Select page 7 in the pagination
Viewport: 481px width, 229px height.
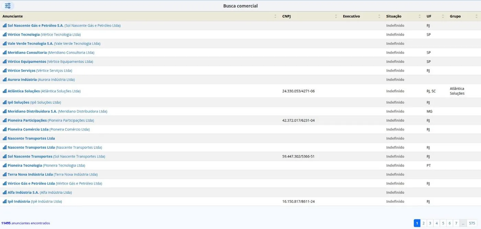tap(456, 223)
